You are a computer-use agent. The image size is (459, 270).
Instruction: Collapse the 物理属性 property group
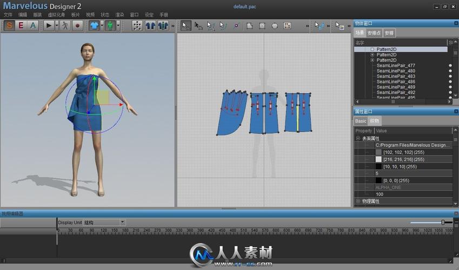358,201
